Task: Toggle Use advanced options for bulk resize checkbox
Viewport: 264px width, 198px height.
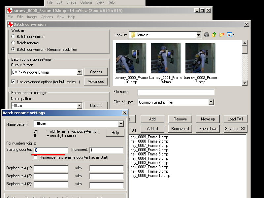Action: click(x=13, y=82)
